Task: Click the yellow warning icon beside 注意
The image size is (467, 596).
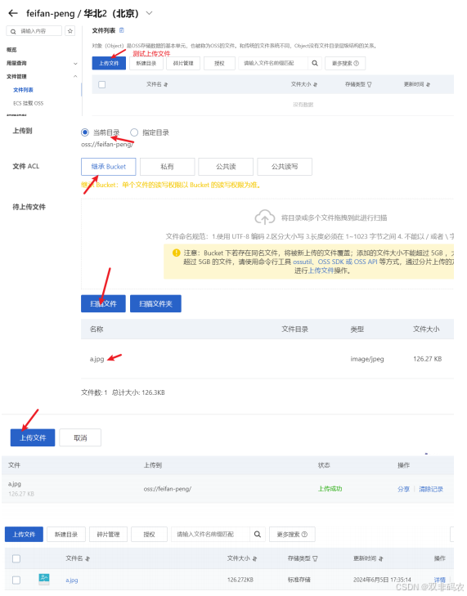Action: (176, 253)
